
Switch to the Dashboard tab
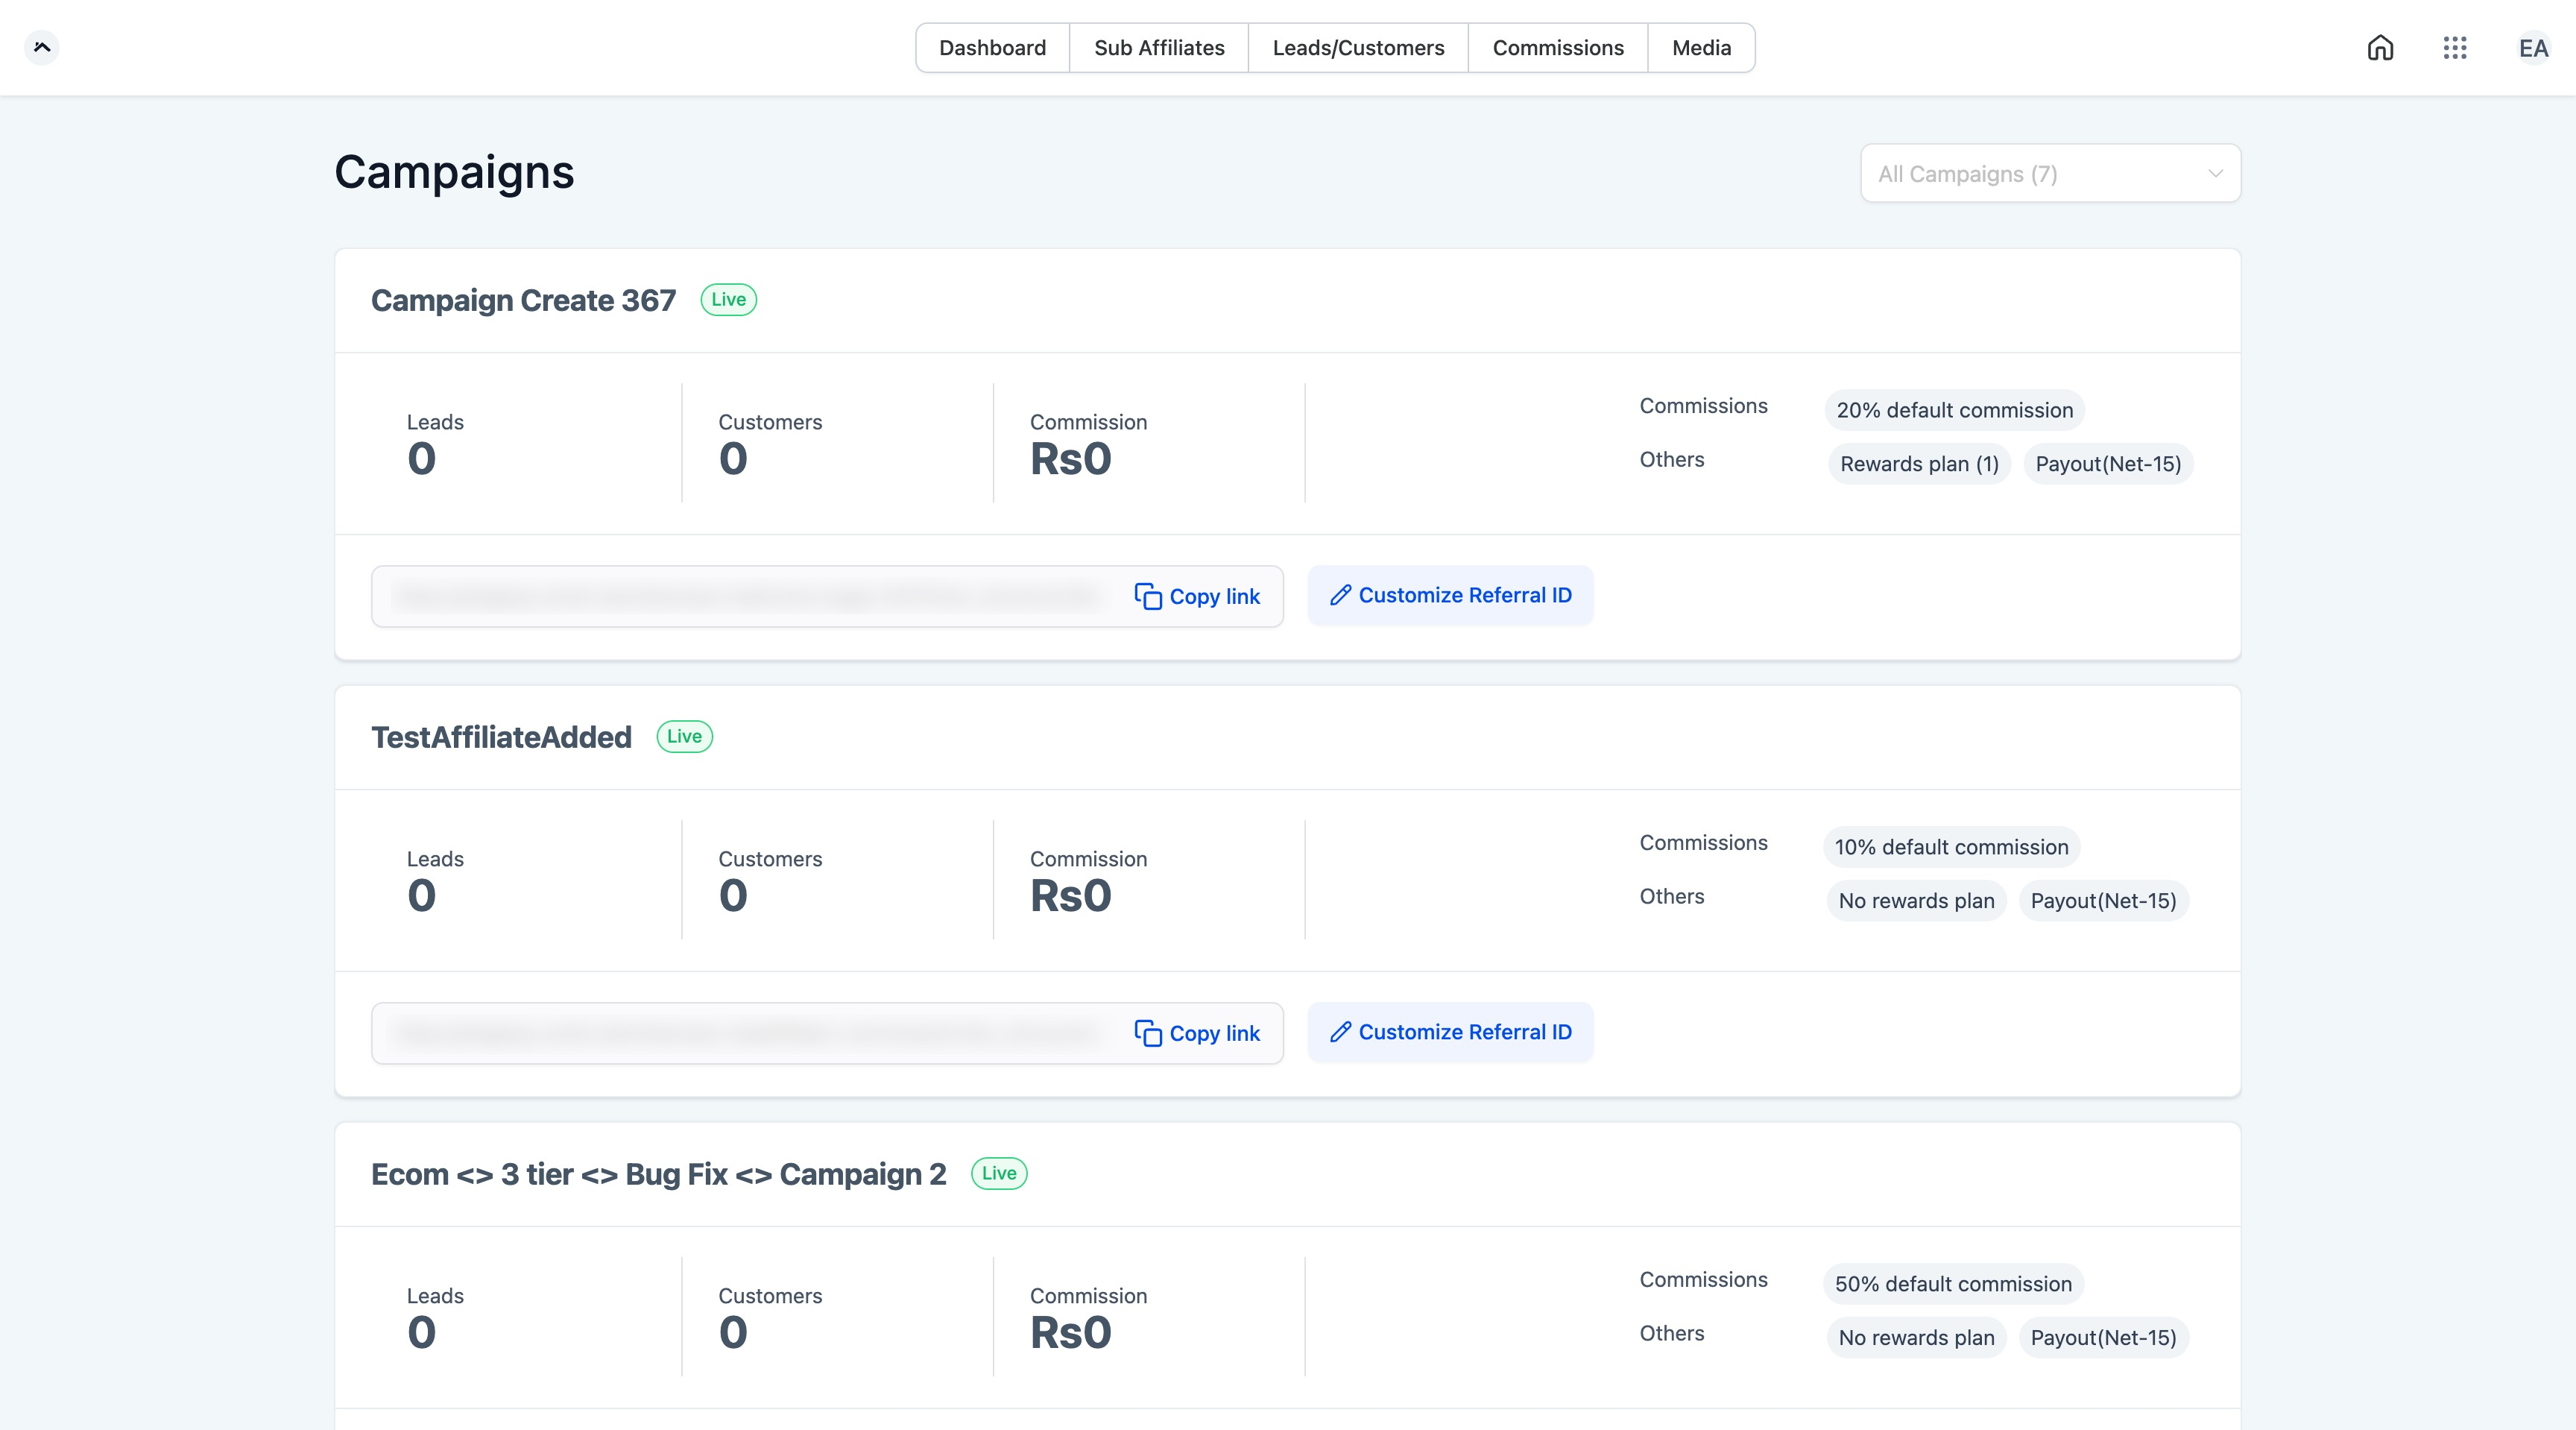[x=992, y=48]
